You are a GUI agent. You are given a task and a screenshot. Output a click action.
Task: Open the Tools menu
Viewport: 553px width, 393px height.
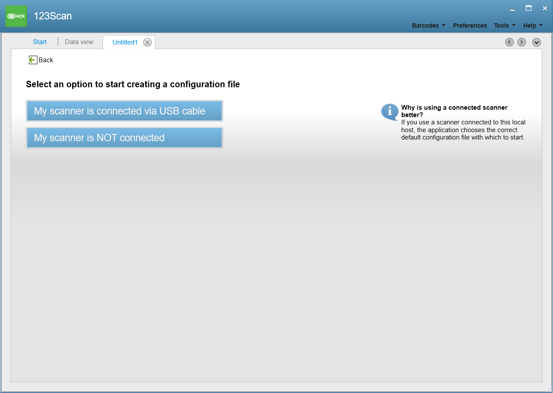pos(505,25)
